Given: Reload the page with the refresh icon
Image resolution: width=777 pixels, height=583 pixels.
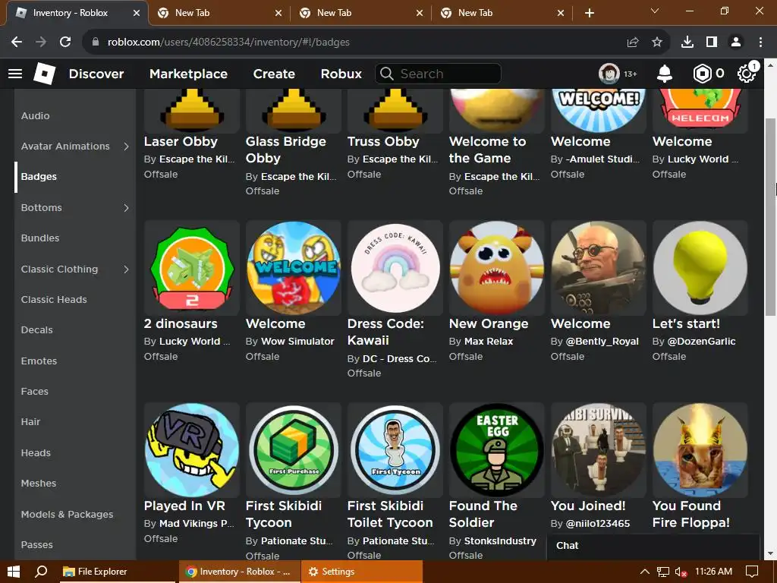Looking at the screenshot, I should pos(65,42).
